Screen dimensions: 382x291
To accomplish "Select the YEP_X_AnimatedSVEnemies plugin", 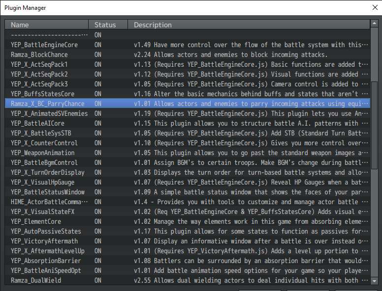I will click(x=188, y=113).
